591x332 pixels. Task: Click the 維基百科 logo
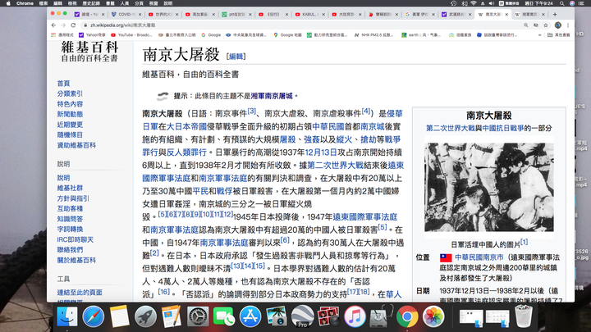coord(89,52)
